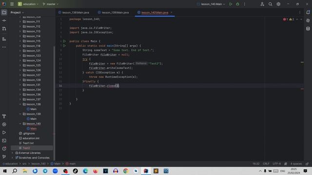
Task: Click the UTF-8 encoding widget
Action: [276, 164]
